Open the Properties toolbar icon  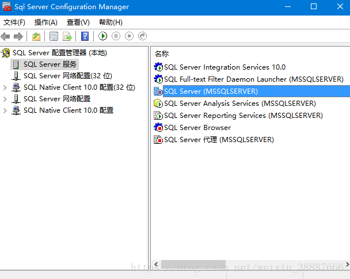point(54,36)
